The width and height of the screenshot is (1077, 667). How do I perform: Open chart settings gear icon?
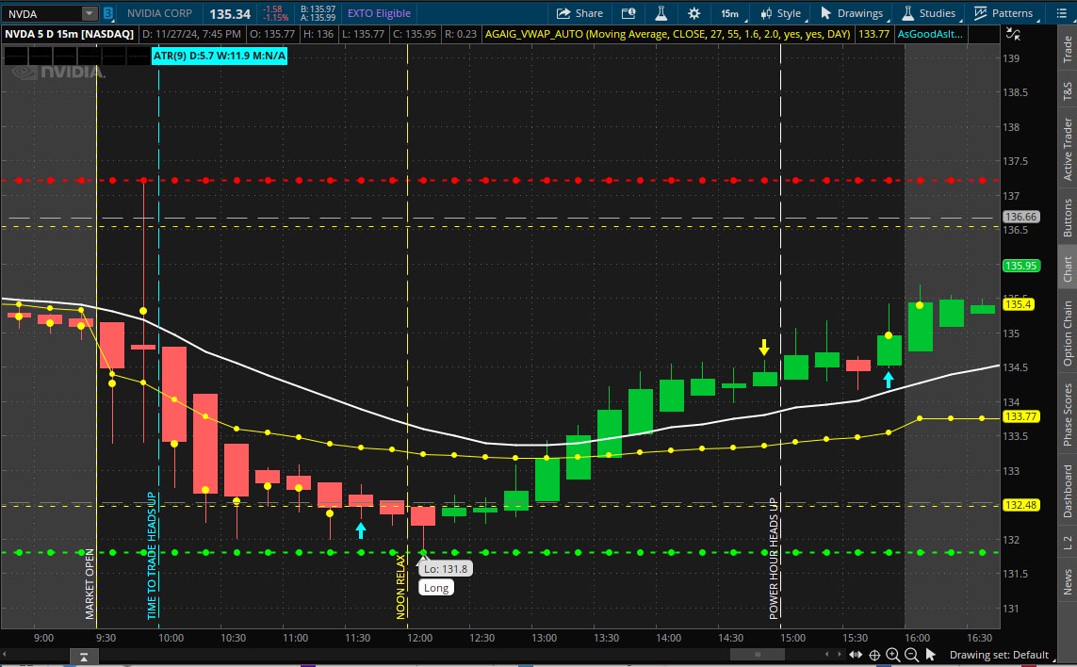click(694, 13)
